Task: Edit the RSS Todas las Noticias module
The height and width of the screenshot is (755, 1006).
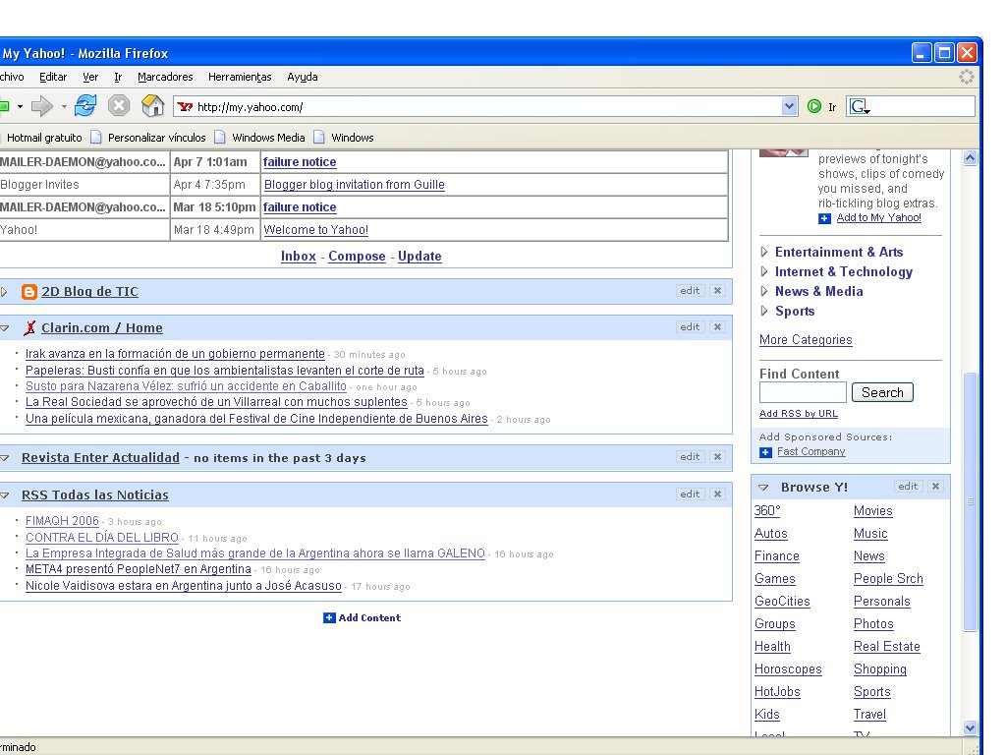Action: point(690,494)
